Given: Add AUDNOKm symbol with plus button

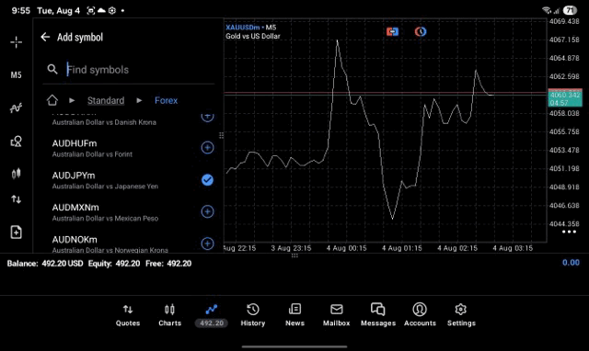Looking at the screenshot, I should pyautogui.click(x=207, y=243).
